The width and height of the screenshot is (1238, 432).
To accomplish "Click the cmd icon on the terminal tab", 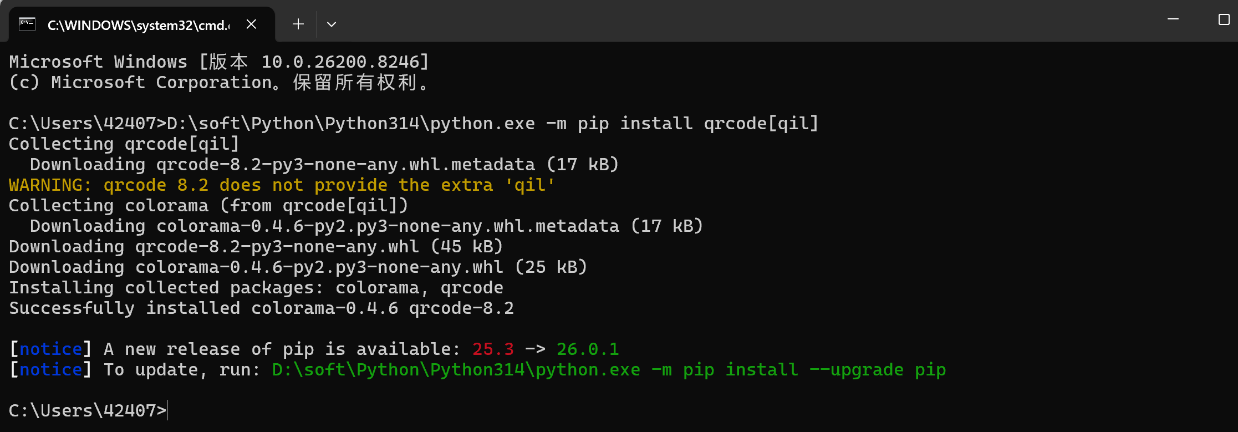I will coord(27,24).
